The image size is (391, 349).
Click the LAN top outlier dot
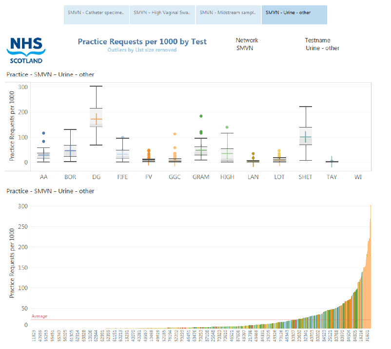pos(253,154)
